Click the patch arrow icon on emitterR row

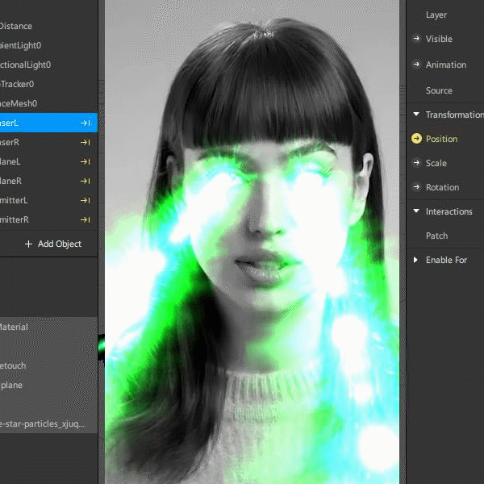(86, 219)
